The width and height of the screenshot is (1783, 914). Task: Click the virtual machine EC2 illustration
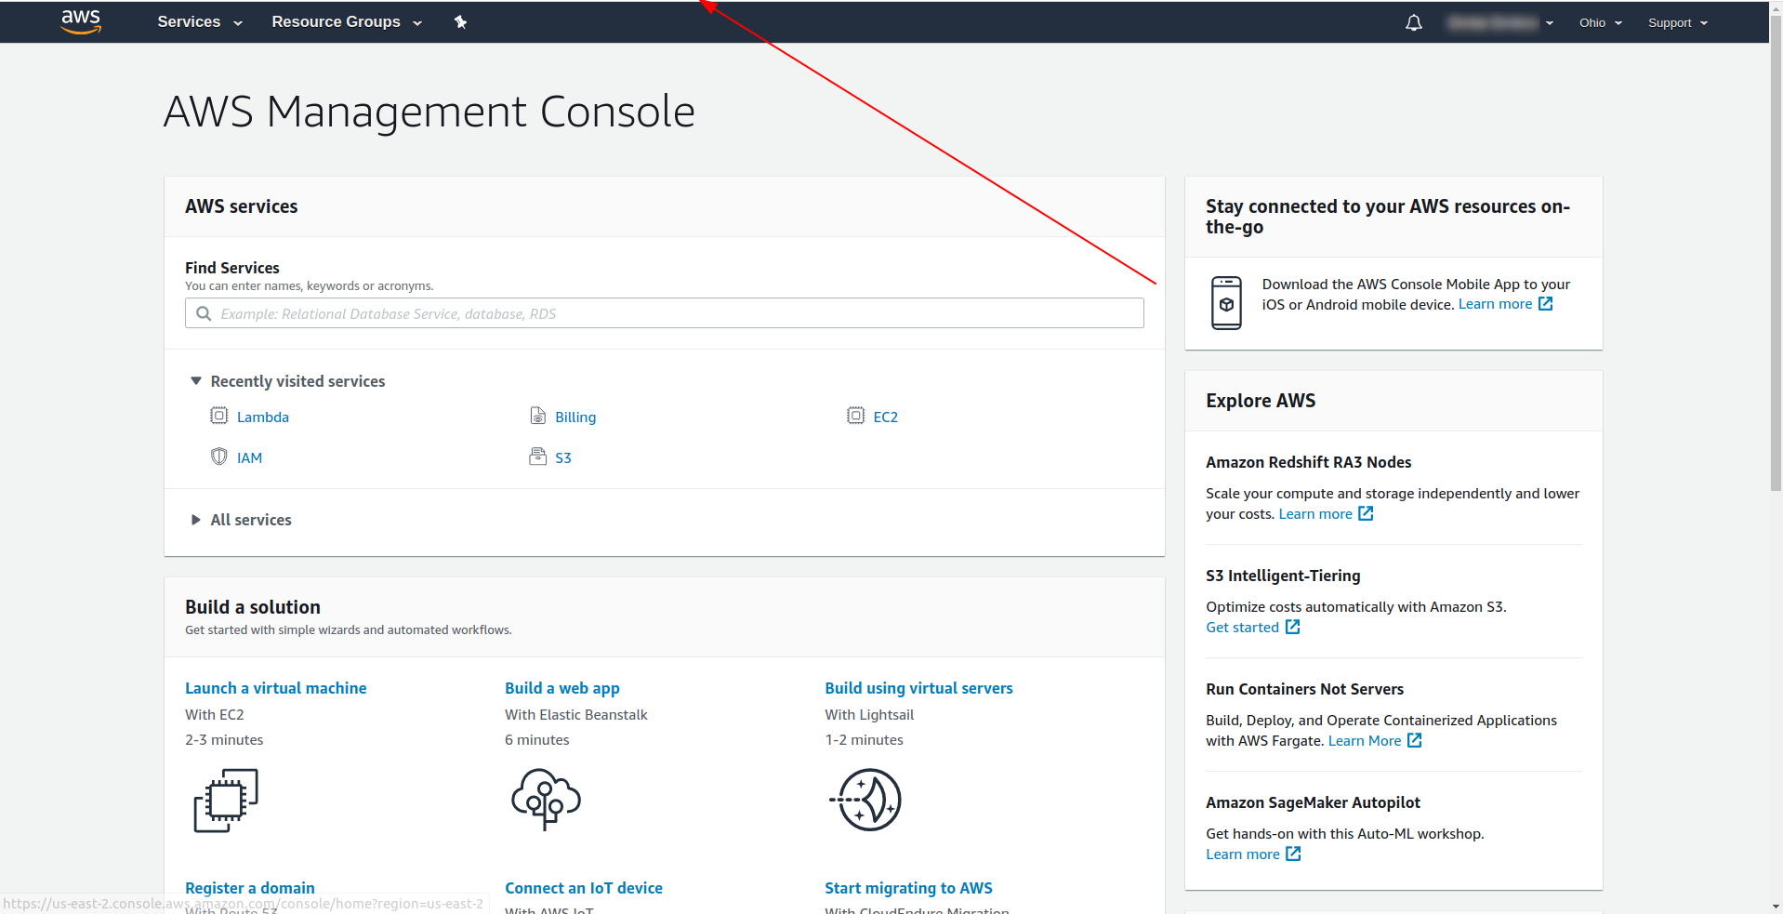(x=226, y=800)
